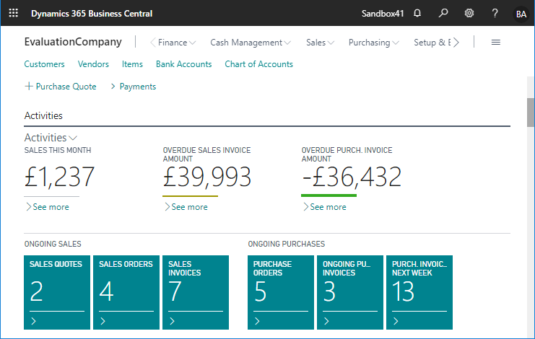
Task: Open the Purchasing navigation menu
Action: [x=373, y=43]
